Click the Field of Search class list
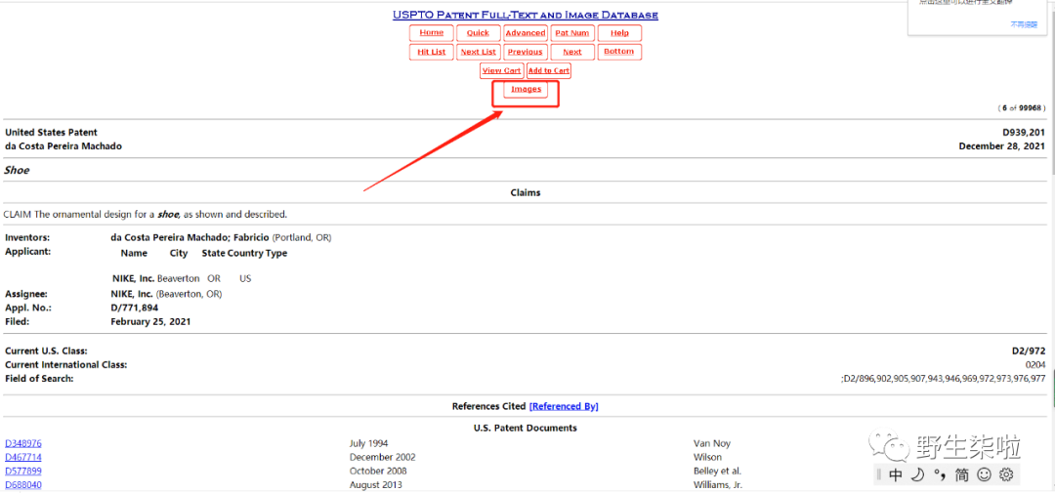Image resolution: width=1055 pixels, height=493 pixels. (x=944, y=379)
